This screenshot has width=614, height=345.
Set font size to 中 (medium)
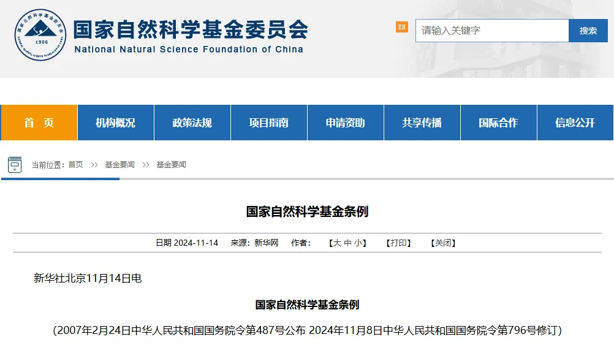[x=347, y=243]
